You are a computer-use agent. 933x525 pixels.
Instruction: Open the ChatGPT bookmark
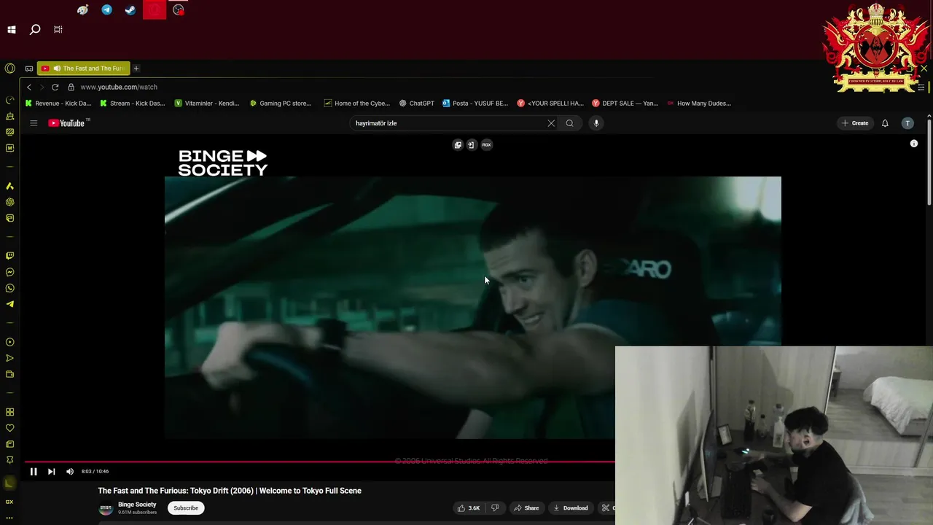417,103
